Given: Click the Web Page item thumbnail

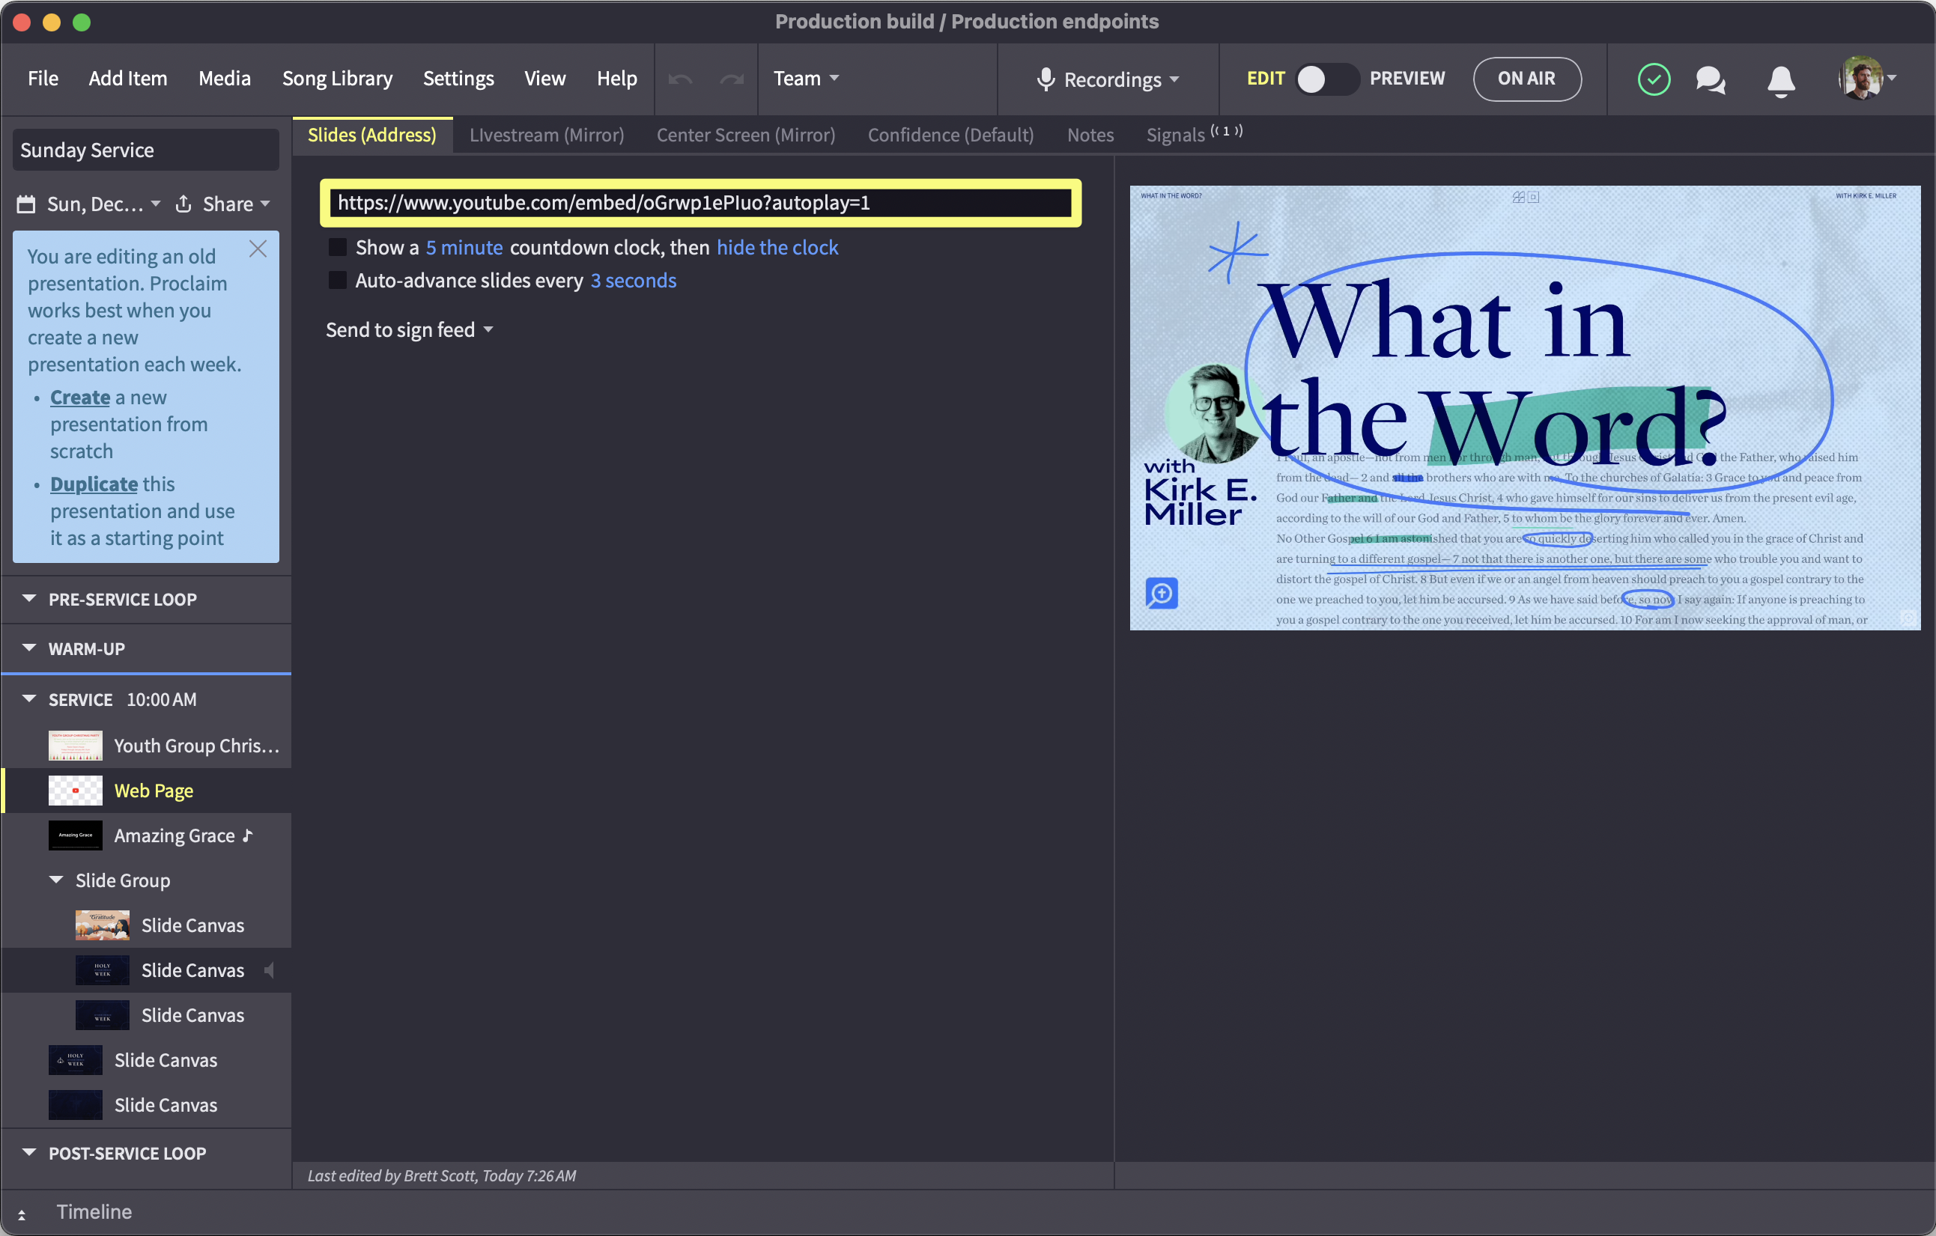Looking at the screenshot, I should click(x=75, y=790).
